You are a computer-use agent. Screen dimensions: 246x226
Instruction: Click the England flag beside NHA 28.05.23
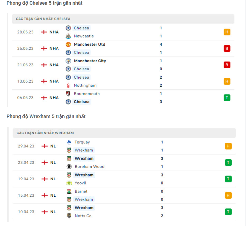[43, 32]
